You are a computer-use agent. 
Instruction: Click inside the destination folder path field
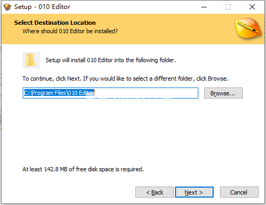(x=111, y=93)
